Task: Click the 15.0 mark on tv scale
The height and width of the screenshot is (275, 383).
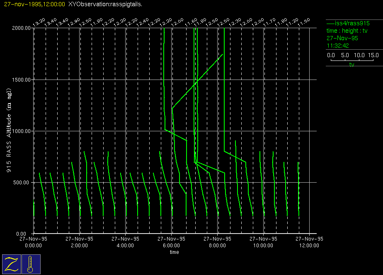Action: [x=373, y=55]
